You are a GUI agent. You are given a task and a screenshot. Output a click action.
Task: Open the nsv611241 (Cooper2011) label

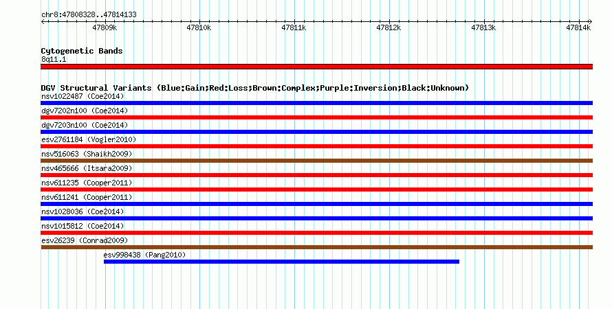pos(87,197)
